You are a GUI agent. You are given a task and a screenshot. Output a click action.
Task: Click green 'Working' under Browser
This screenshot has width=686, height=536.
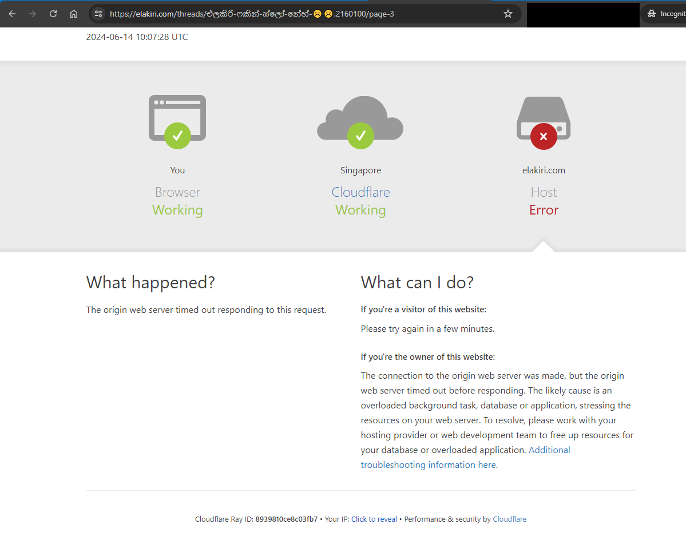[177, 210]
